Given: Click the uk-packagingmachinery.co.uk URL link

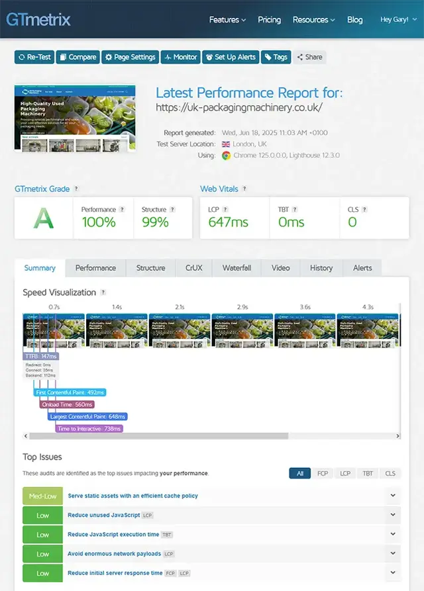Looking at the screenshot, I should [x=239, y=107].
